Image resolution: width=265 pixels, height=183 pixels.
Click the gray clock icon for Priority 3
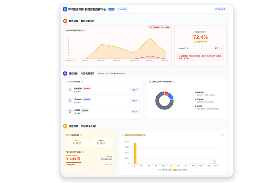click(70, 111)
